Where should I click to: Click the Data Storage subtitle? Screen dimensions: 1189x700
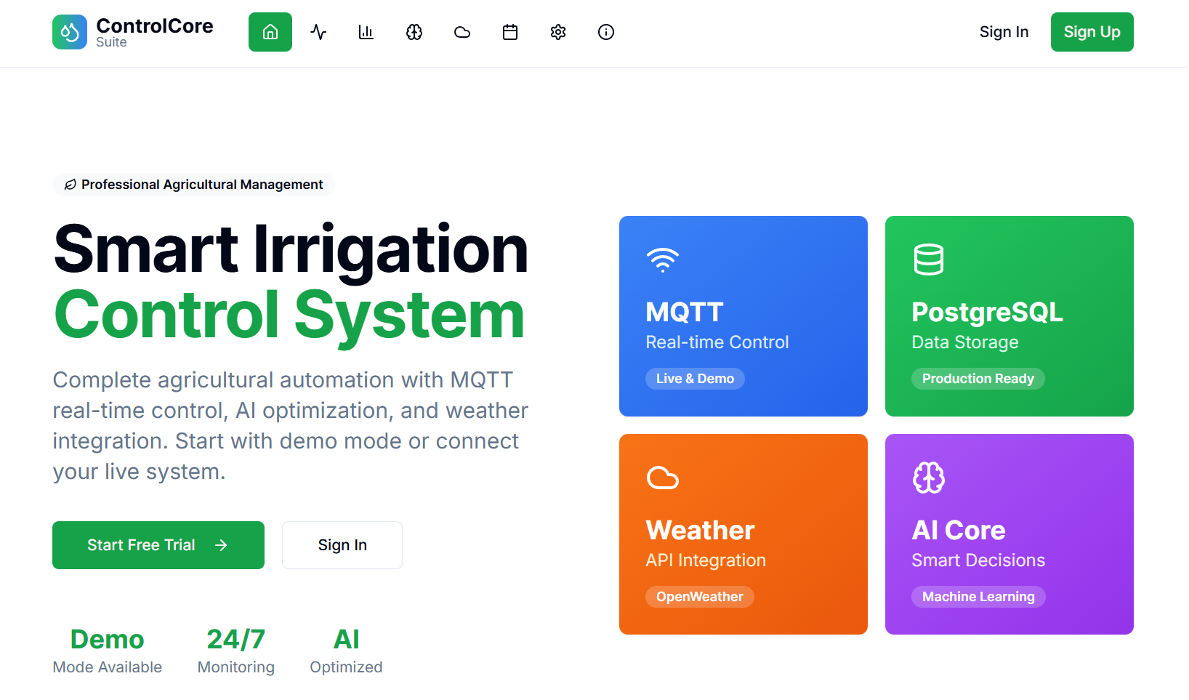pyautogui.click(x=965, y=342)
